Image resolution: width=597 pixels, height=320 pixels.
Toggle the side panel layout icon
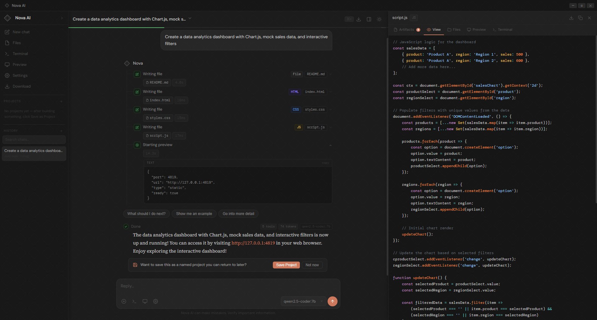pyautogui.click(x=369, y=19)
